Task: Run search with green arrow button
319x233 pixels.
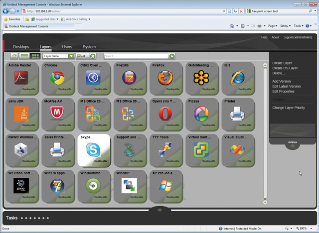Action: [x=172, y=56]
